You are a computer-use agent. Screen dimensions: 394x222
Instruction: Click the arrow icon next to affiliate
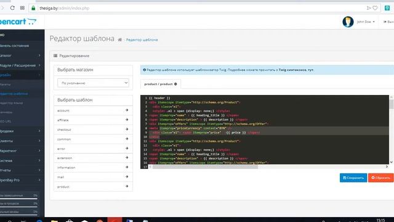(127, 120)
